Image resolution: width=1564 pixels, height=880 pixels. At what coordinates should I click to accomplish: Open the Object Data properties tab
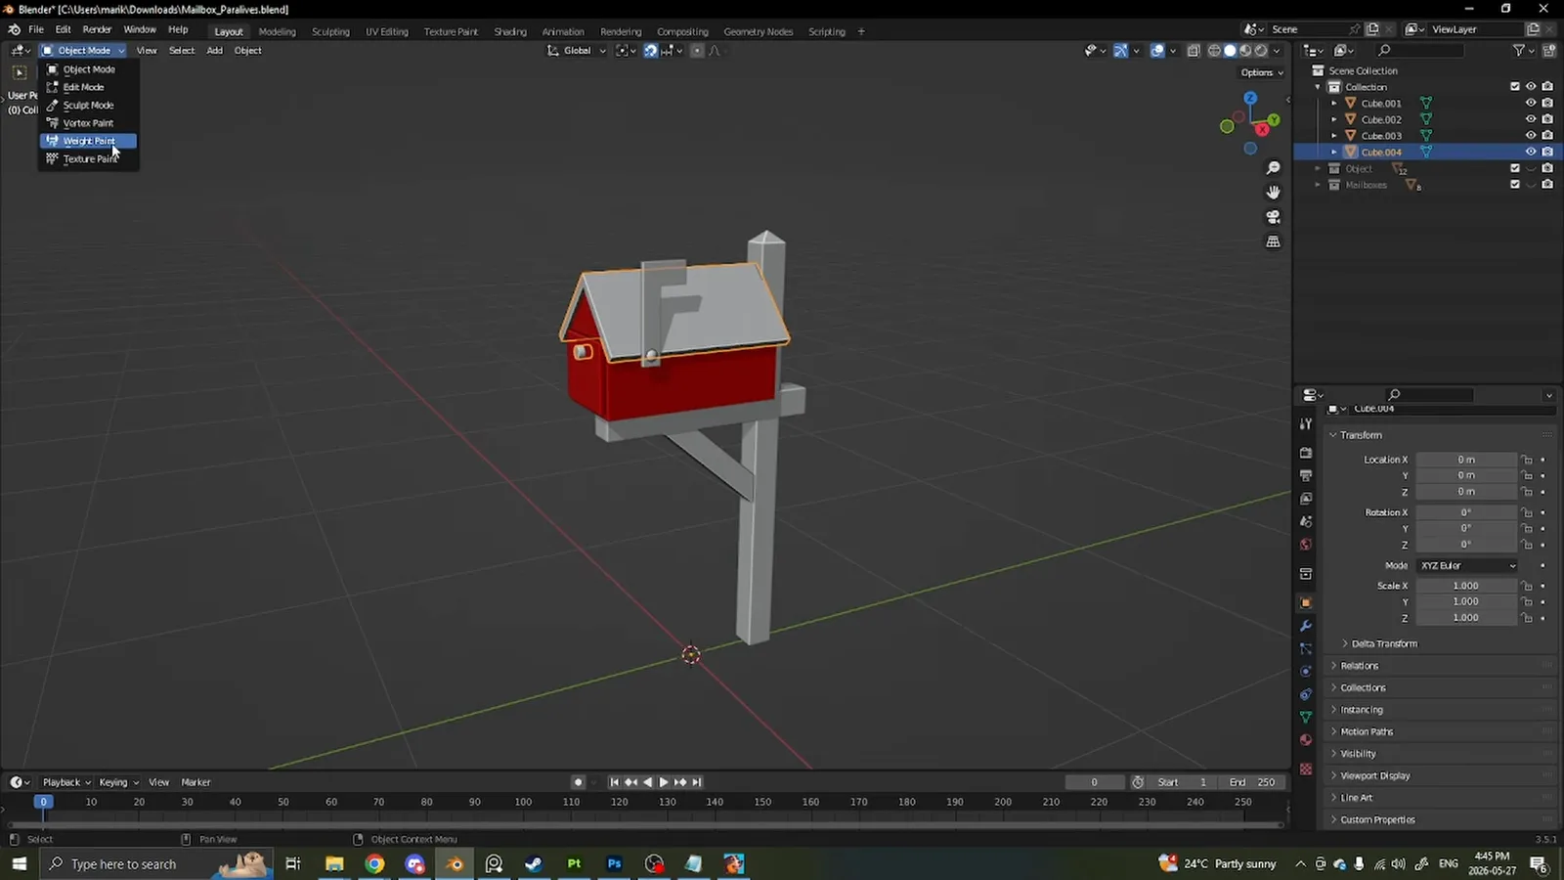click(1306, 717)
